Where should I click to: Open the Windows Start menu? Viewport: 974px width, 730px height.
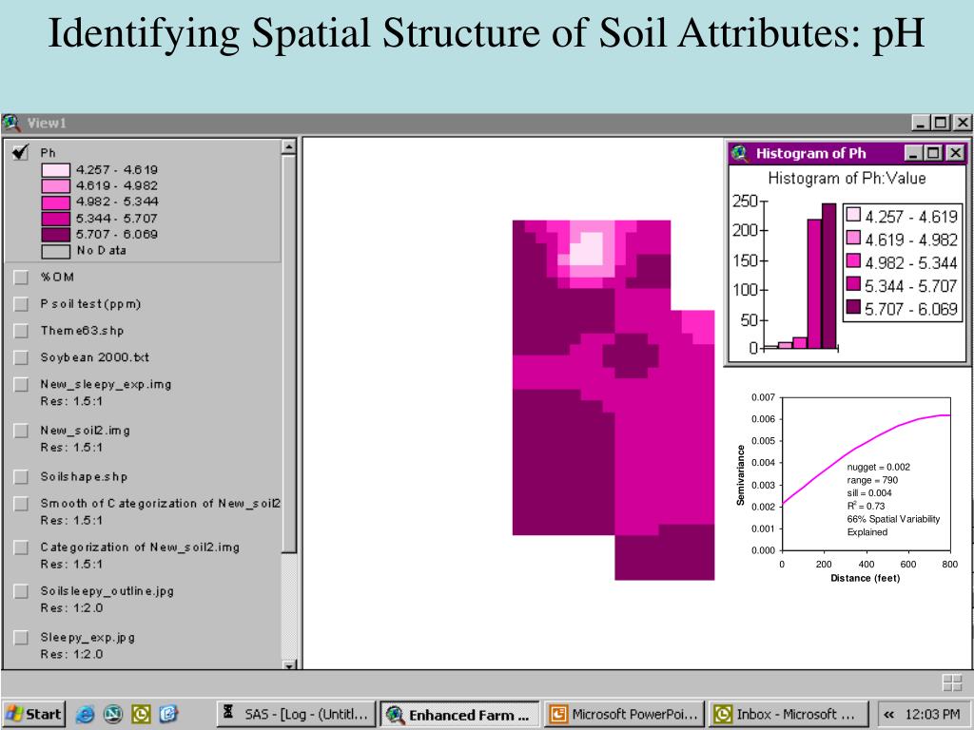[34, 715]
